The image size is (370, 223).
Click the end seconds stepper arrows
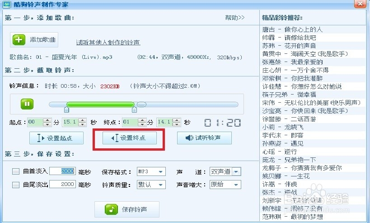177,122
